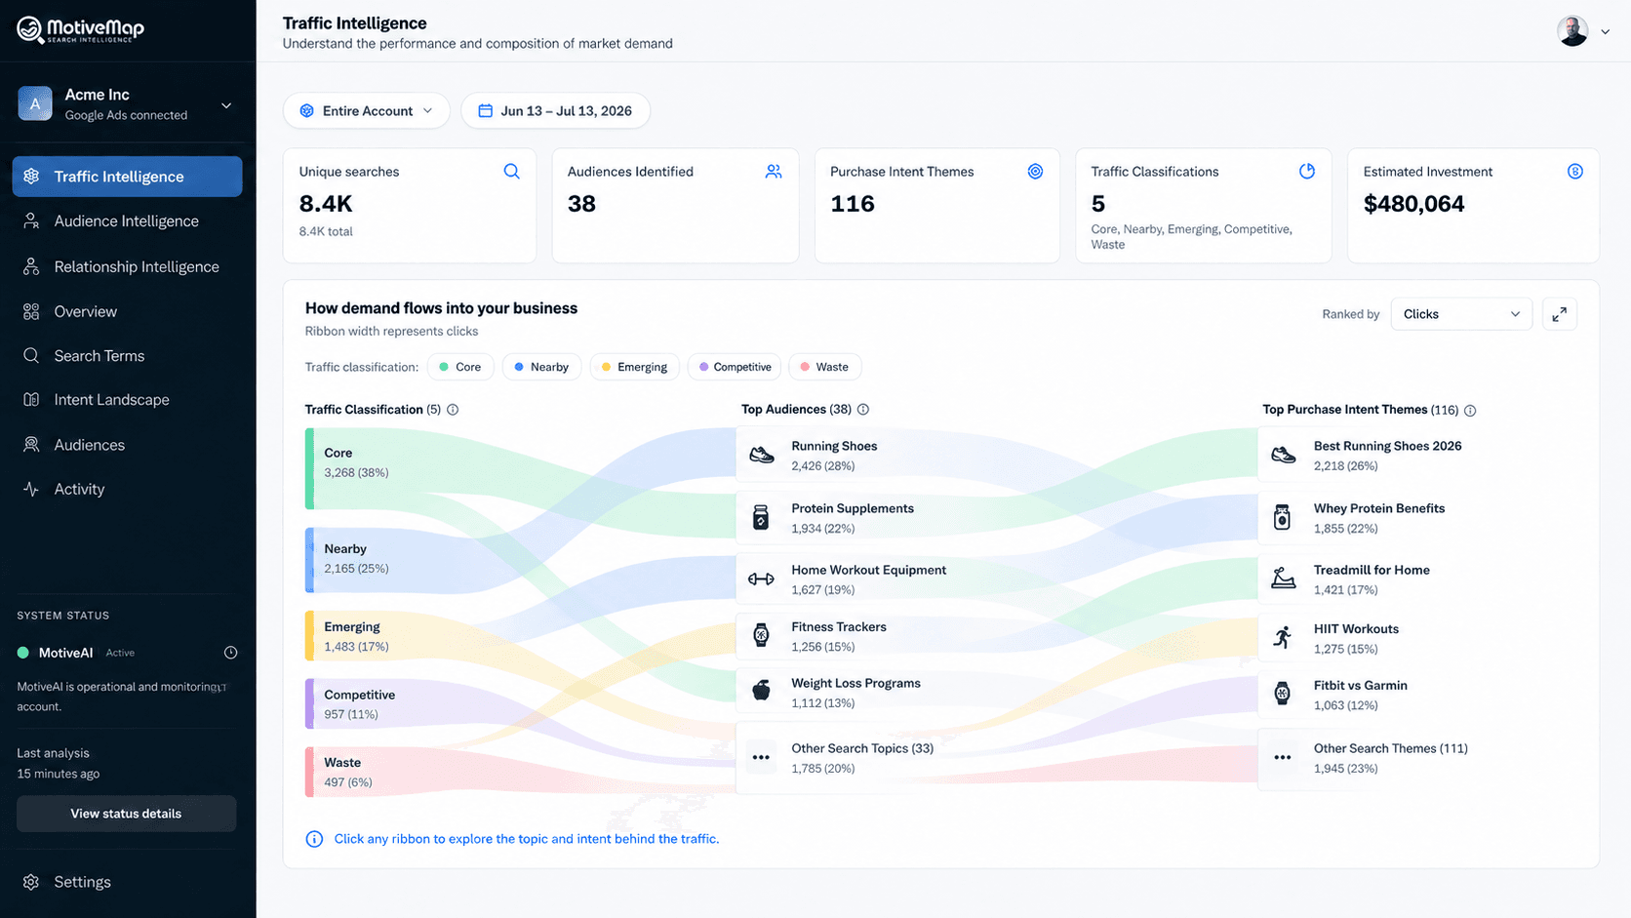Click the Whey Protein Benefits jar icon
The width and height of the screenshot is (1631, 918).
pos(1283,518)
